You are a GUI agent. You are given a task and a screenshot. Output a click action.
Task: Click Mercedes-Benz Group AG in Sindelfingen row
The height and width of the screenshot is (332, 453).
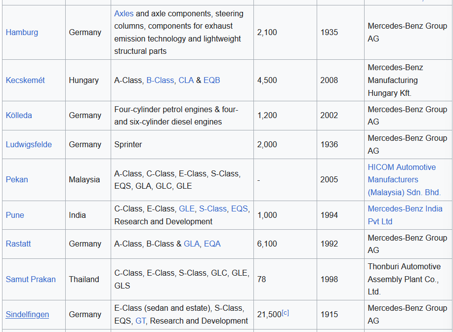coord(408,314)
